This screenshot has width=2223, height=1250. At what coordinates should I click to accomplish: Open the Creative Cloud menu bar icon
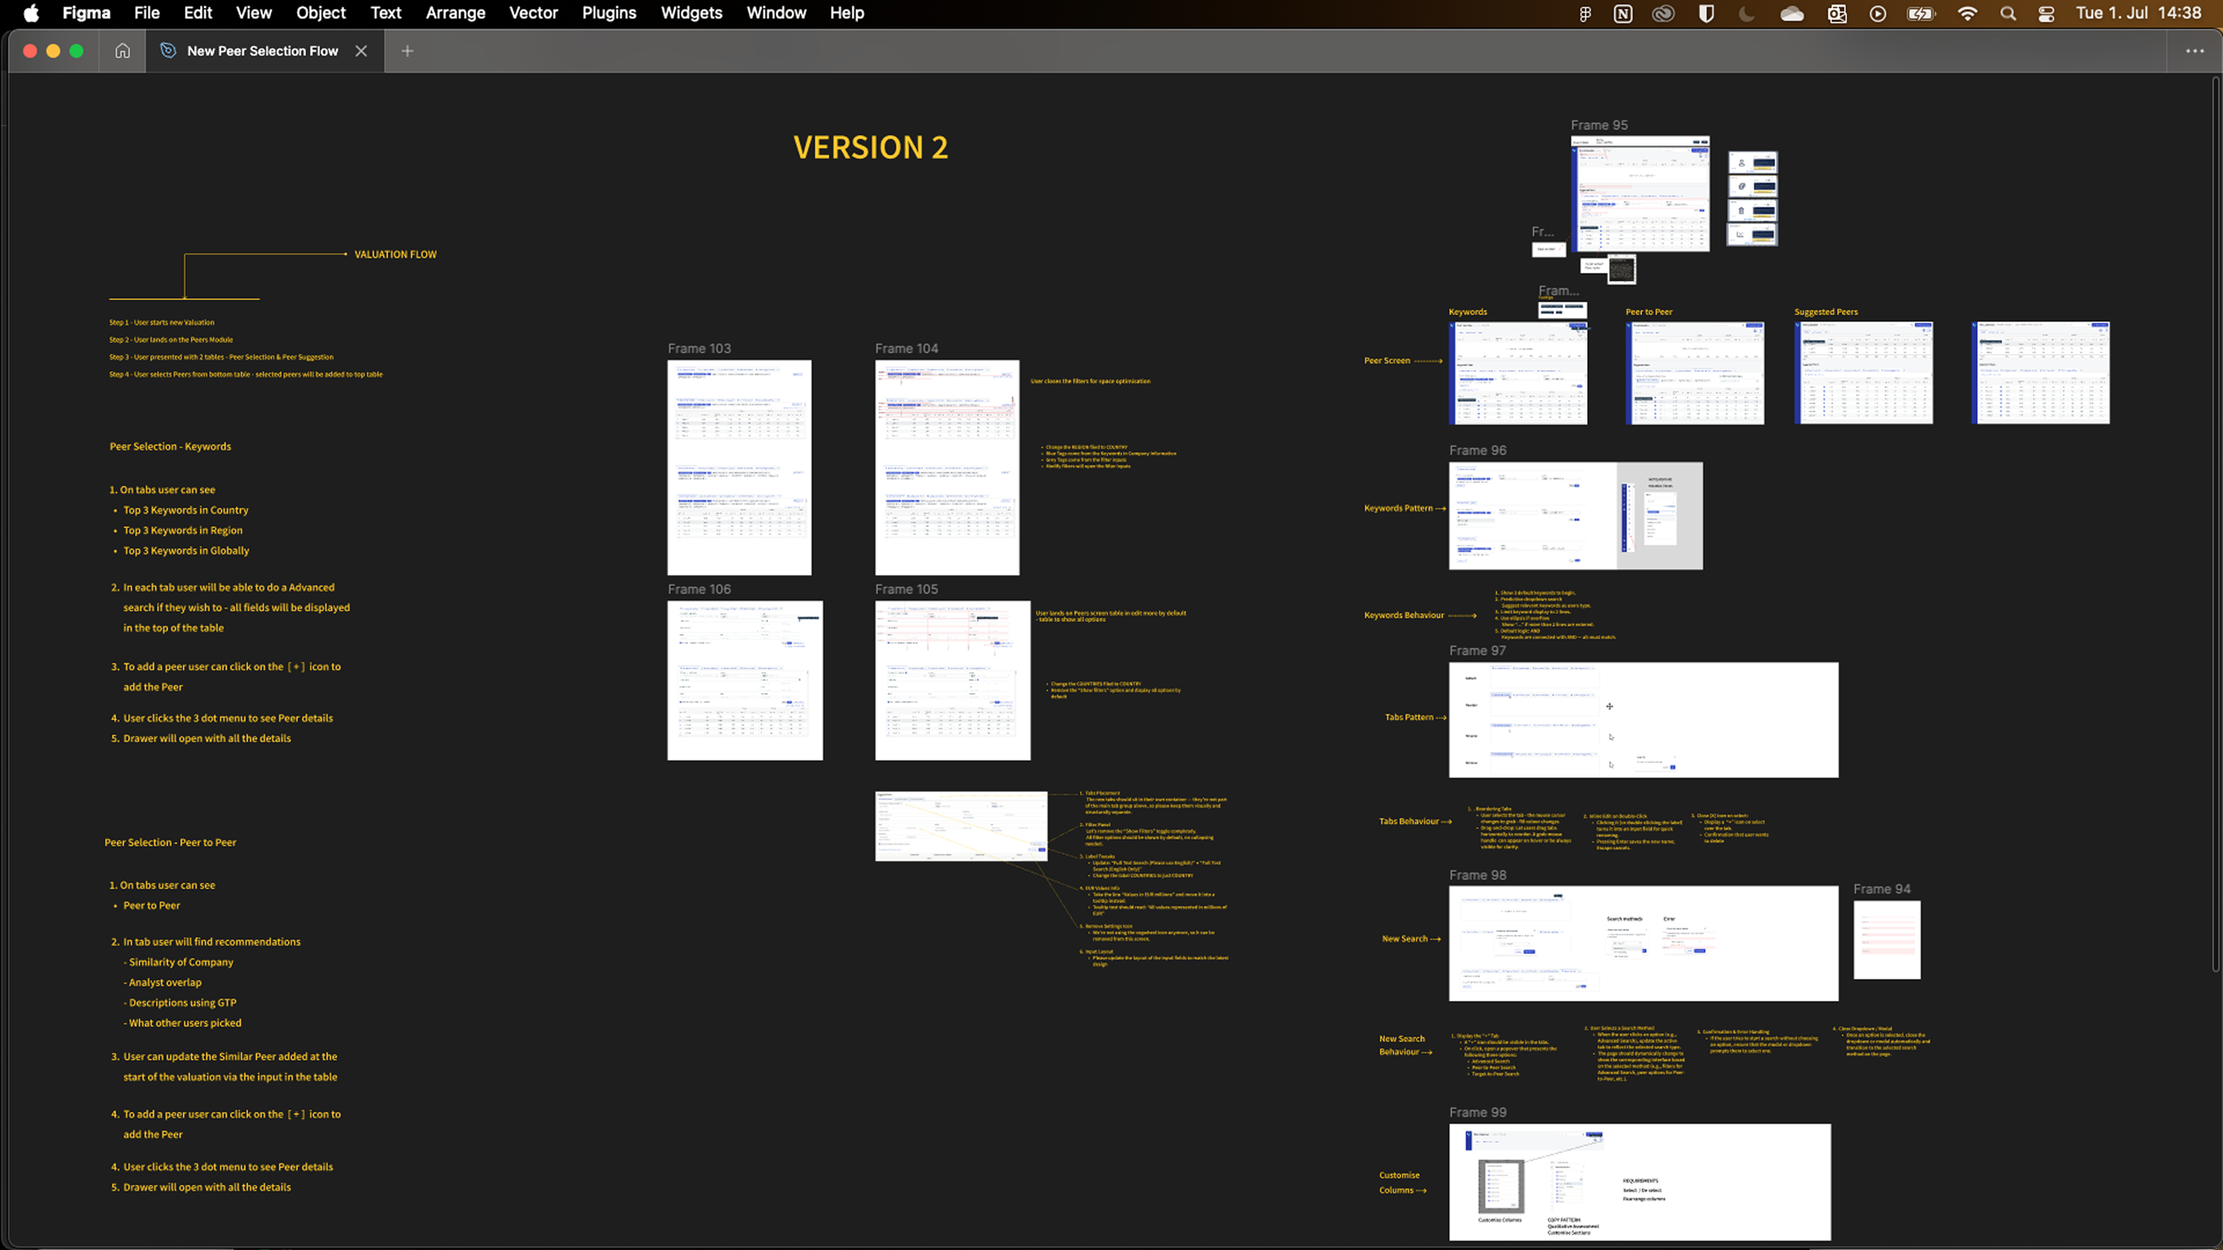[x=1663, y=14]
